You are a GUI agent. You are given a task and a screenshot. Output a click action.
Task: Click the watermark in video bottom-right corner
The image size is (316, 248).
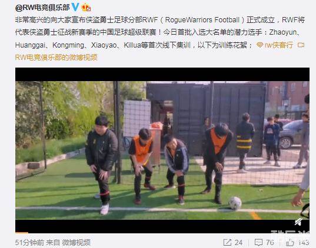point(290,232)
